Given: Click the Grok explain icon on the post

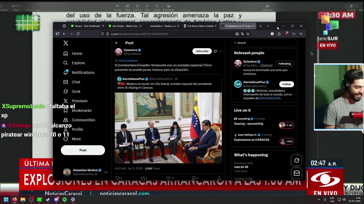Looking at the screenshot, I should tap(215, 51).
